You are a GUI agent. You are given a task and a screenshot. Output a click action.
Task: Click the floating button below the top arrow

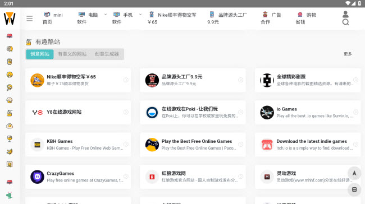[x=354, y=189]
